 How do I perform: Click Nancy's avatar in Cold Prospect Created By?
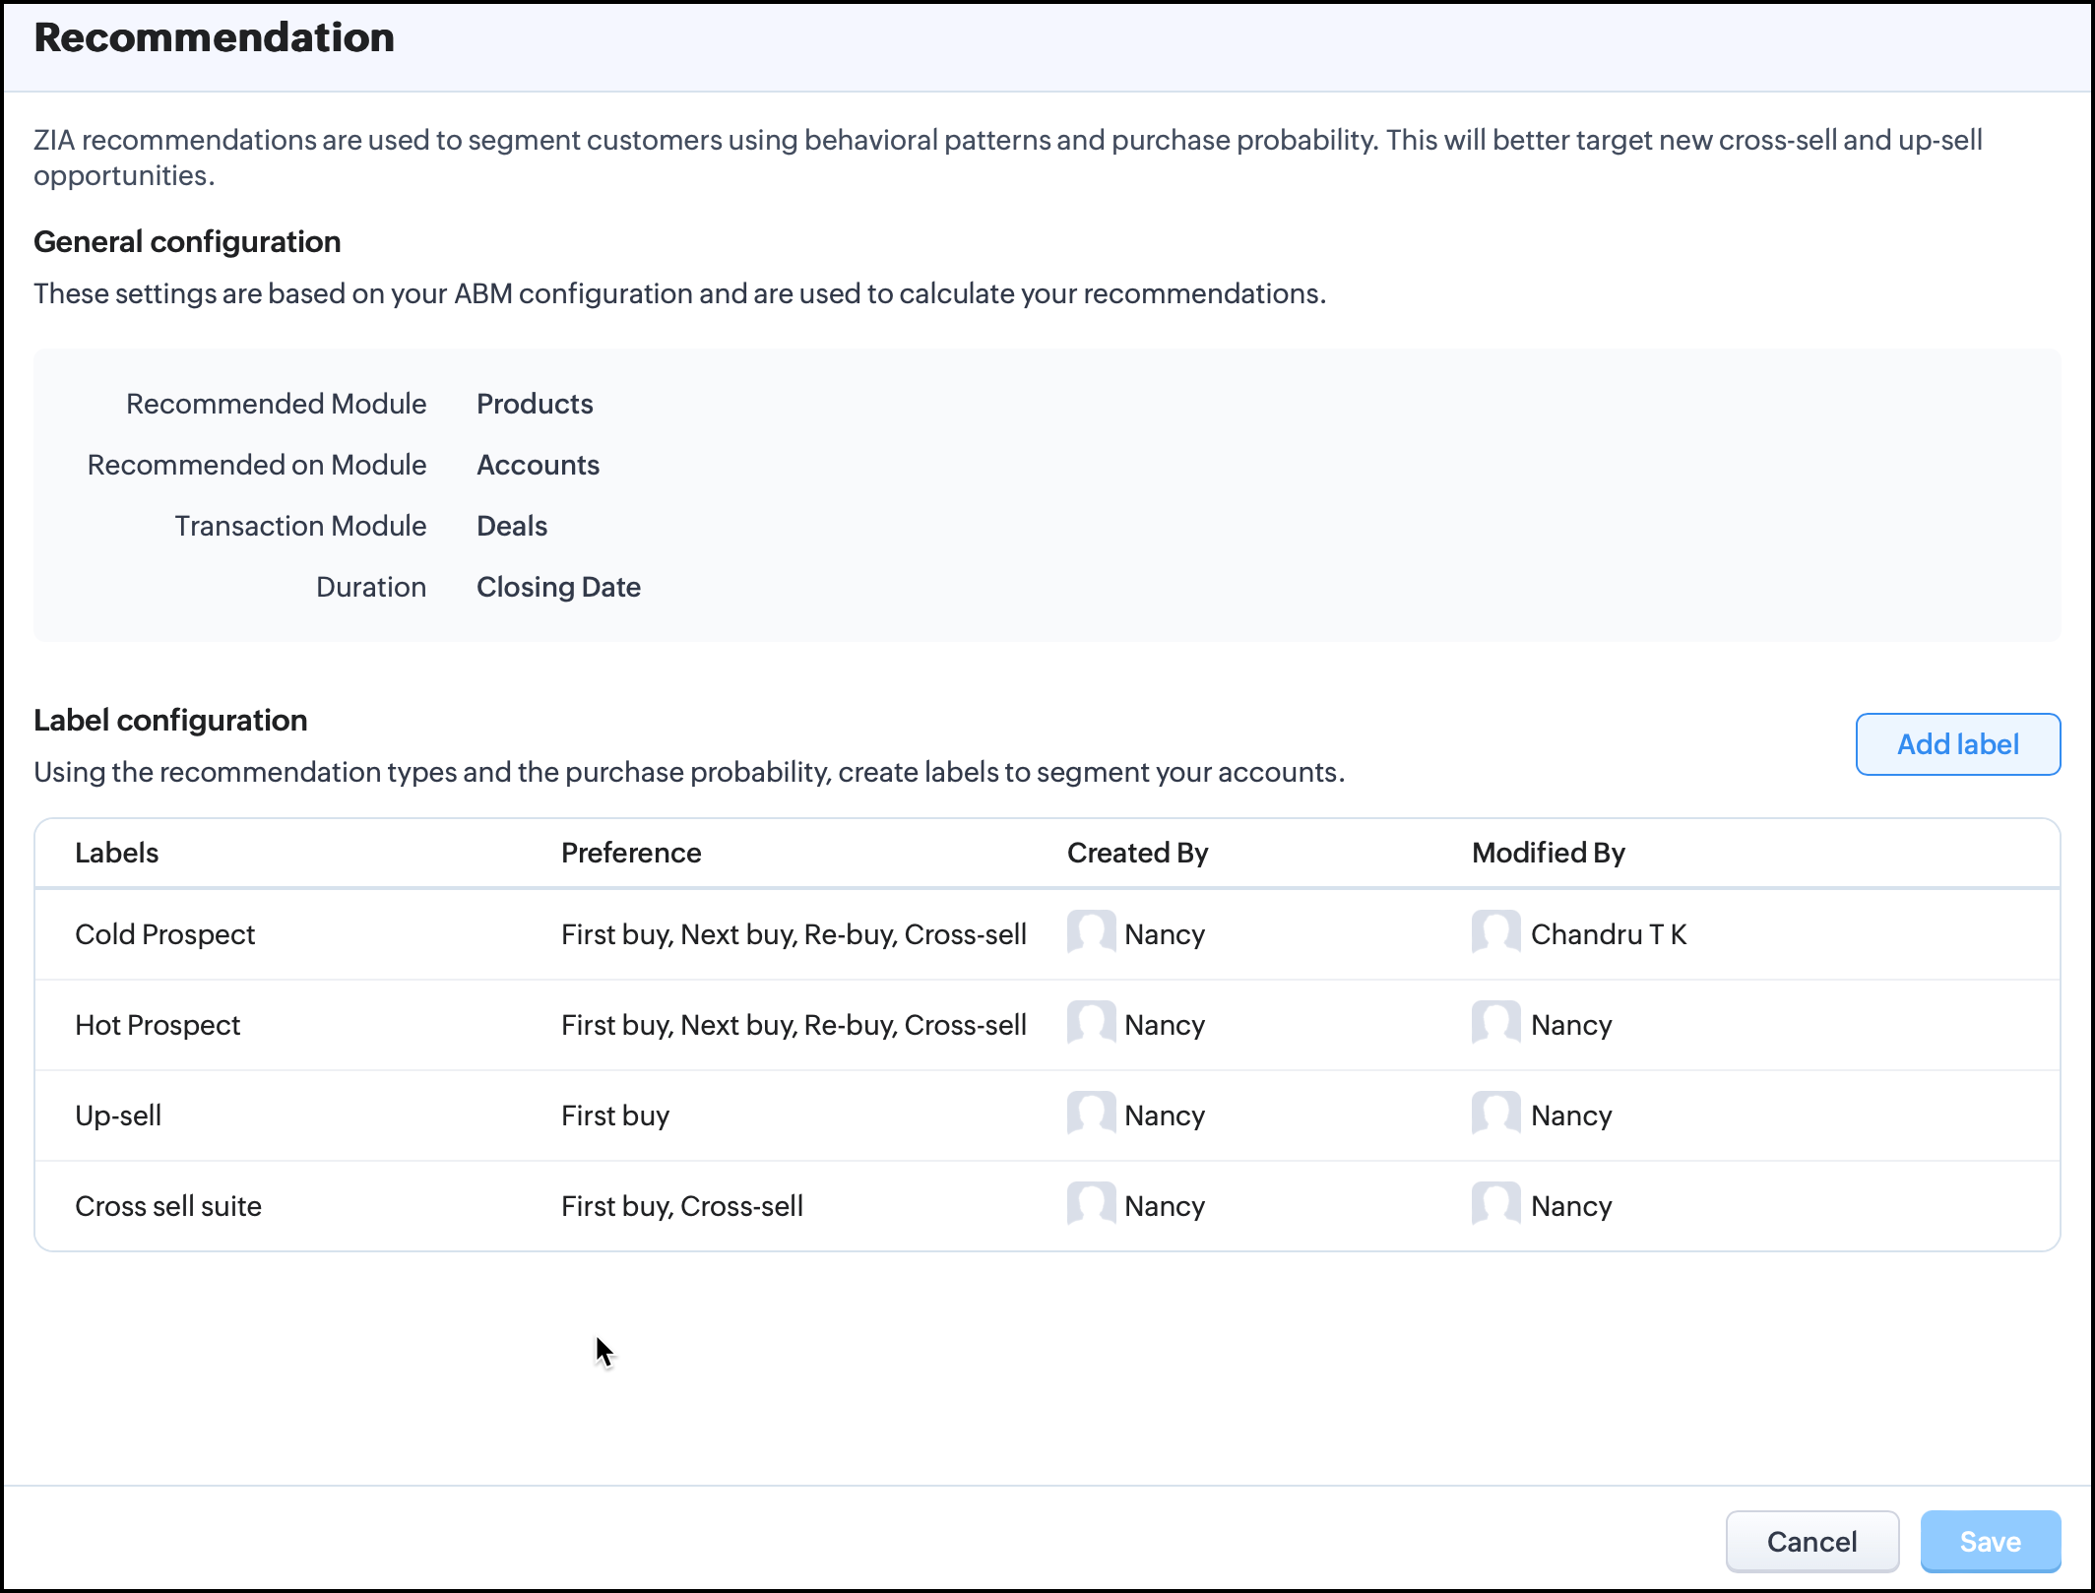coord(1091,931)
